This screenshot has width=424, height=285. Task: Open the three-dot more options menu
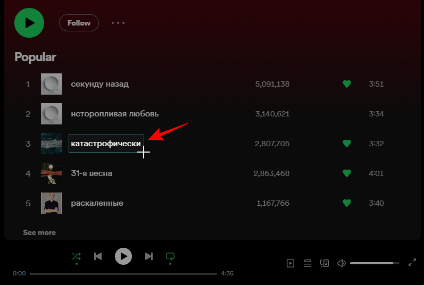(x=118, y=23)
